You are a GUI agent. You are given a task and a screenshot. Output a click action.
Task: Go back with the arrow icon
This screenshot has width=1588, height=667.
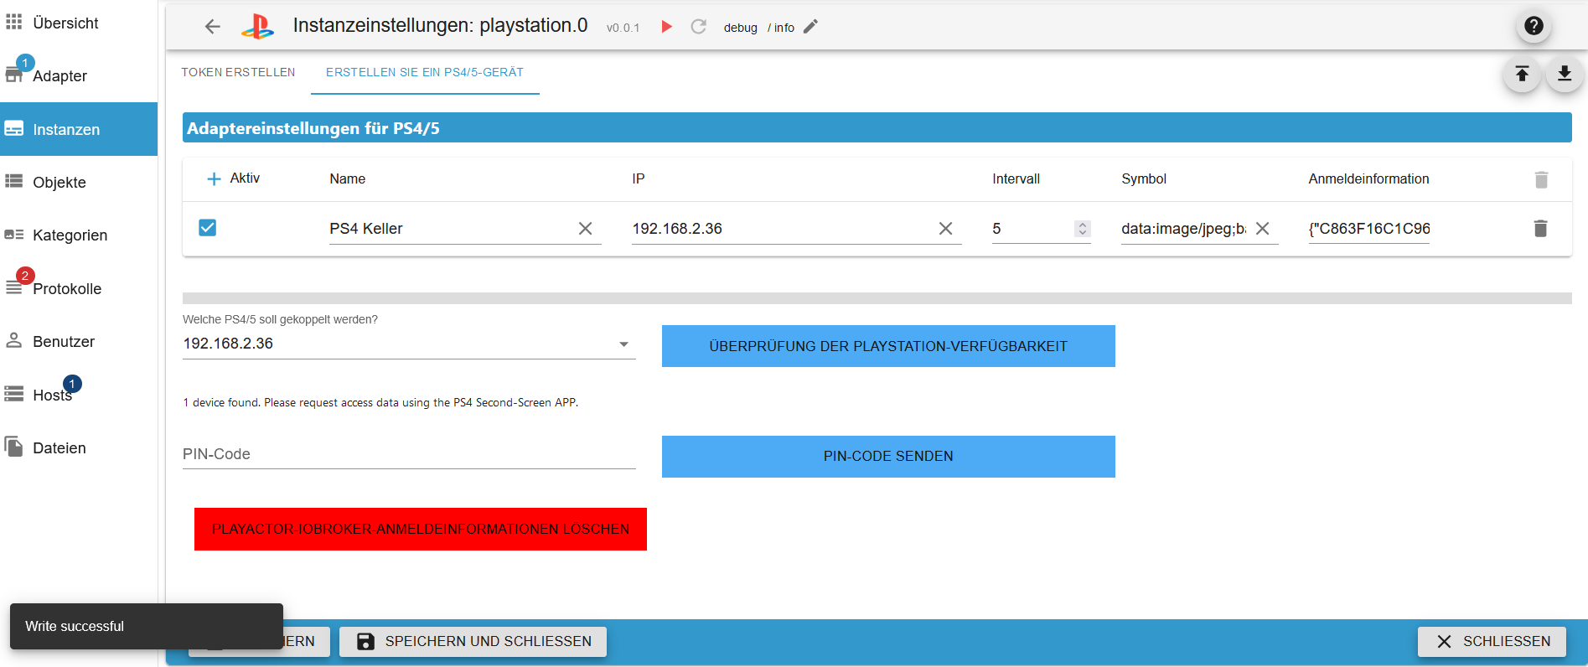pyautogui.click(x=213, y=27)
